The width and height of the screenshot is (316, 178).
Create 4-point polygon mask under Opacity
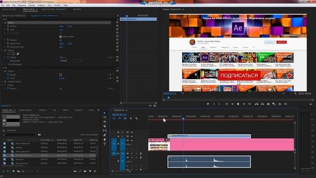click(13, 54)
